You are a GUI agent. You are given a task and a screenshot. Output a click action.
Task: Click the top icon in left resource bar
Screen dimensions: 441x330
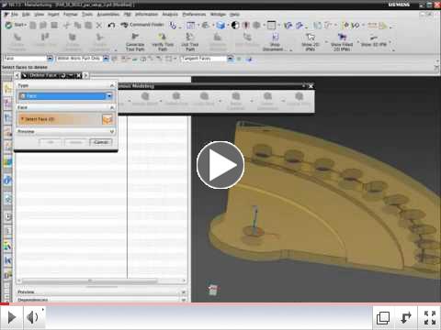coord(7,89)
